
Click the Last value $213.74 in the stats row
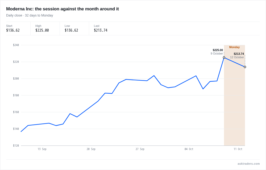click(x=101, y=30)
